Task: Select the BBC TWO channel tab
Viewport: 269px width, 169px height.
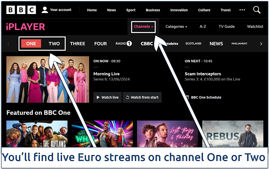Action: click(x=54, y=44)
